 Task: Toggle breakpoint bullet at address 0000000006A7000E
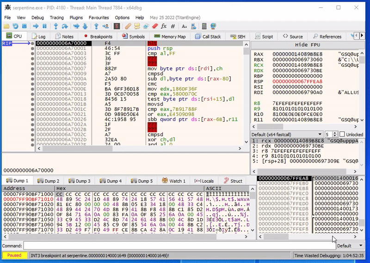(x=32, y=89)
